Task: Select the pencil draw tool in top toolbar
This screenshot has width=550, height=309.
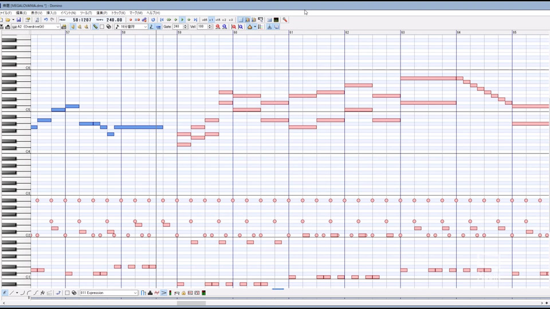Action: (x=95, y=27)
